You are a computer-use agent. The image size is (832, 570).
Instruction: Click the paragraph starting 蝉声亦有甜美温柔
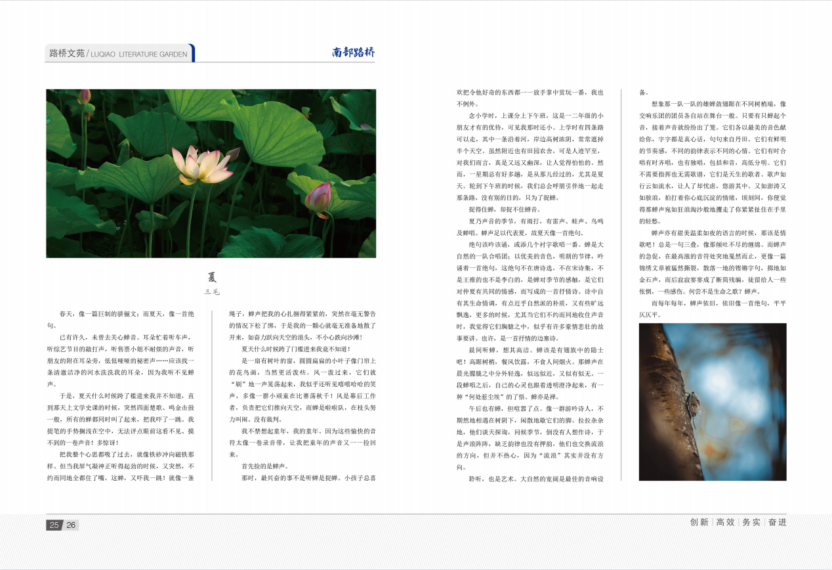713,261
